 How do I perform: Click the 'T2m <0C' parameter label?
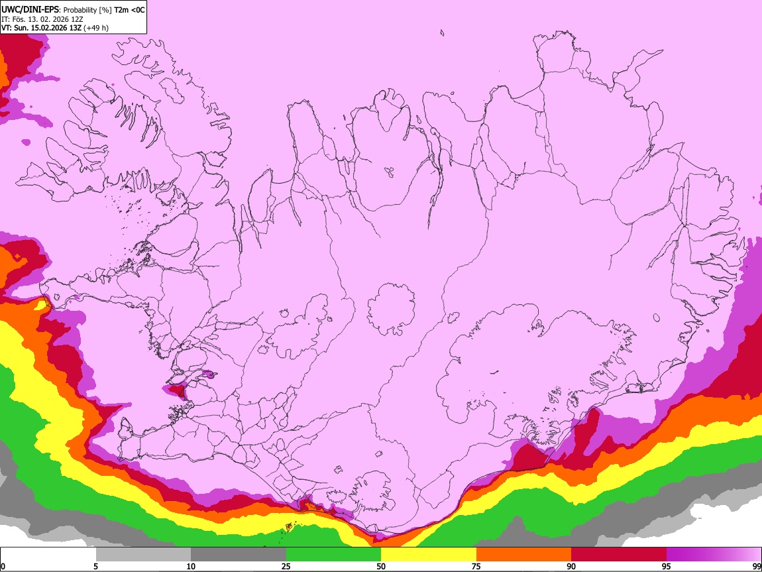coord(129,10)
